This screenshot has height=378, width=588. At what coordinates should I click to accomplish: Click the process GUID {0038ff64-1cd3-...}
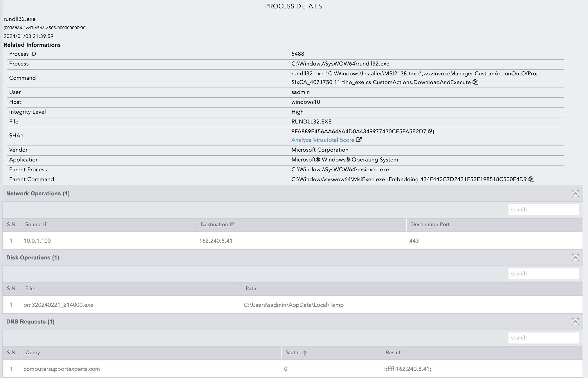45,28
